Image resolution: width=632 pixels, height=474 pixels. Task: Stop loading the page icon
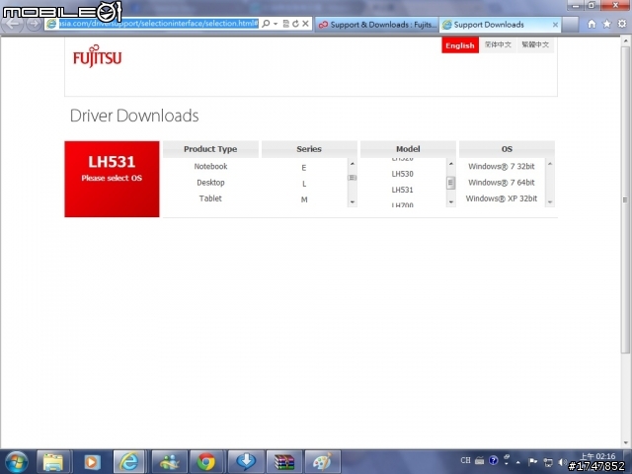coord(305,24)
